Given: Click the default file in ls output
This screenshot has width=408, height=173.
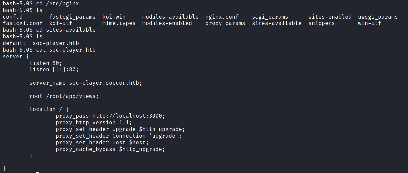Looking at the screenshot, I should pos(14,43).
